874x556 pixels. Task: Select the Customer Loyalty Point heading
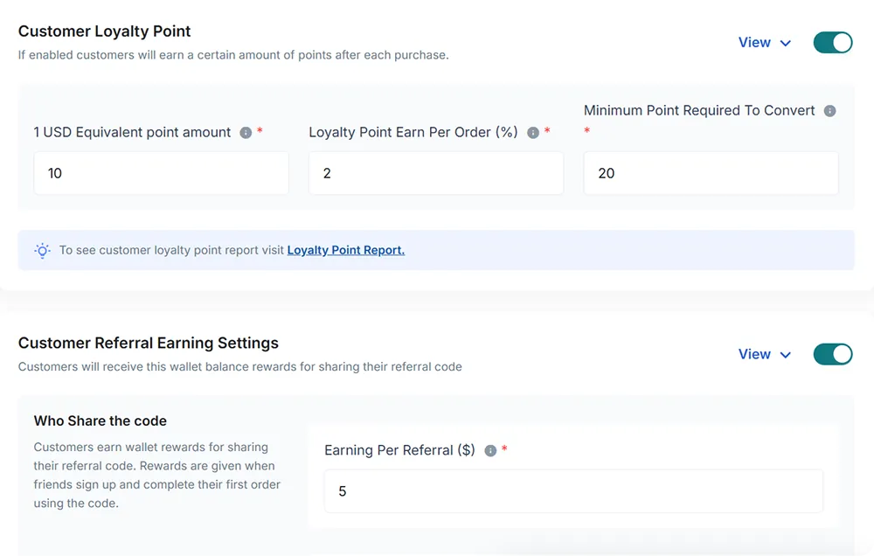(104, 31)
